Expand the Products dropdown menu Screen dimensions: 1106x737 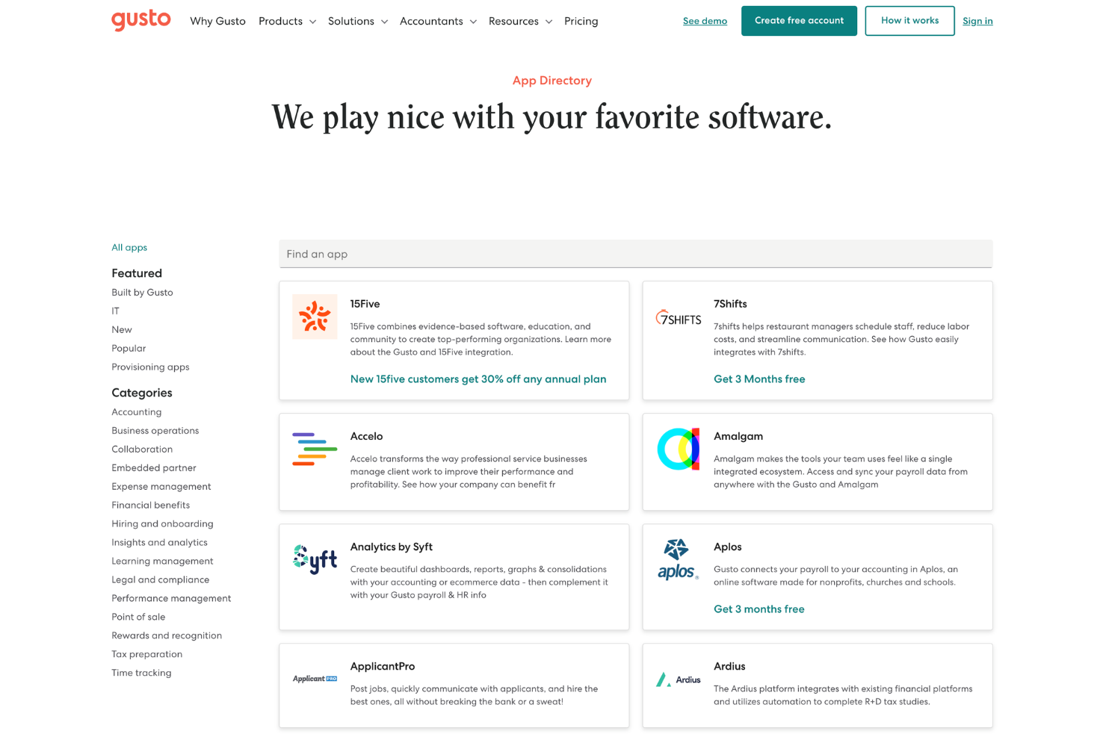(x=287, y=21)
